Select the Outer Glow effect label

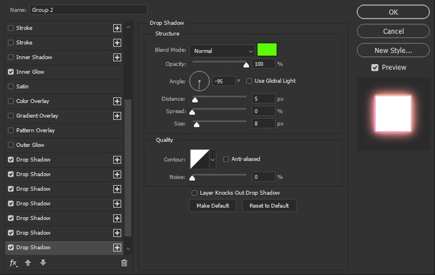point(30,145)
